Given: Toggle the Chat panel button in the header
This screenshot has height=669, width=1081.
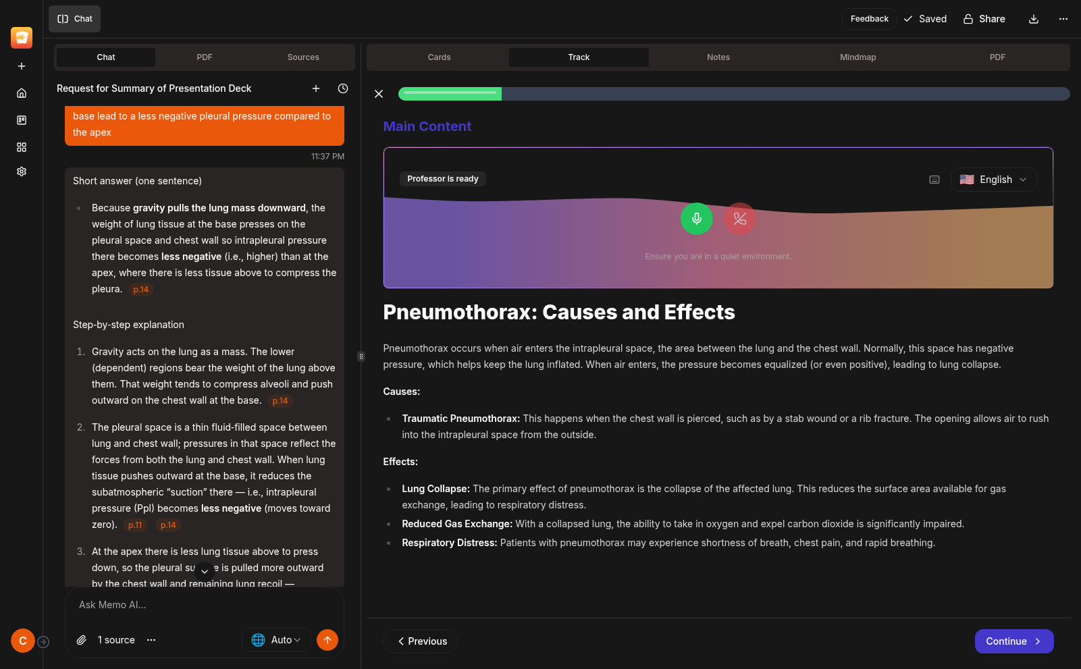Looking at the screenshot, I should [x=74, y=19].
